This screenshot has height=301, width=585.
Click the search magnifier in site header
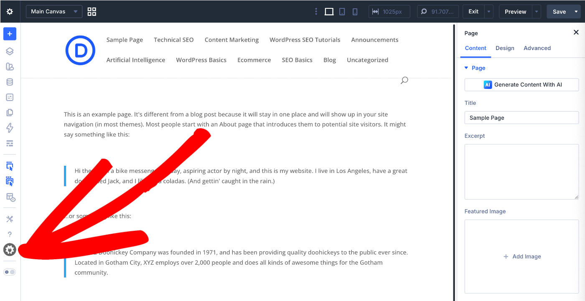tap(404, 80)
